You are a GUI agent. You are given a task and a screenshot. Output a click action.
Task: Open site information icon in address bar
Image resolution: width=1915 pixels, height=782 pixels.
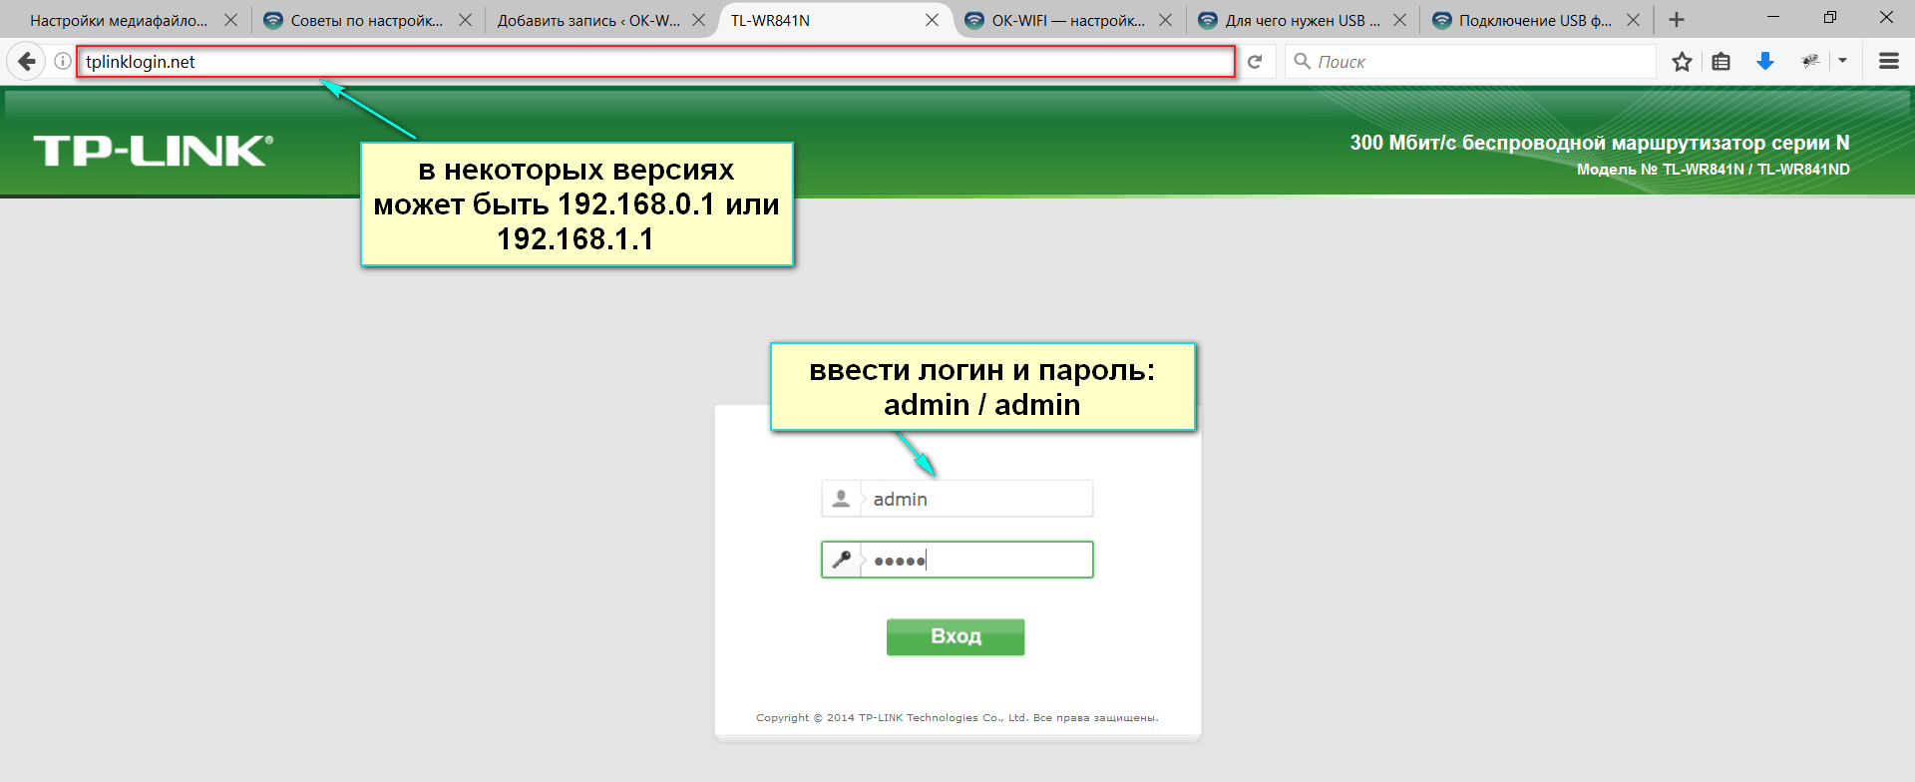pyautogui.click(x=62, y=62)
